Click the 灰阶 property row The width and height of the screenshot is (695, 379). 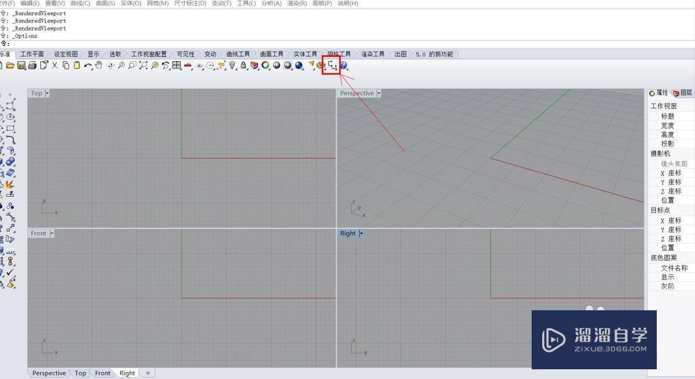[x=671, y=287]
